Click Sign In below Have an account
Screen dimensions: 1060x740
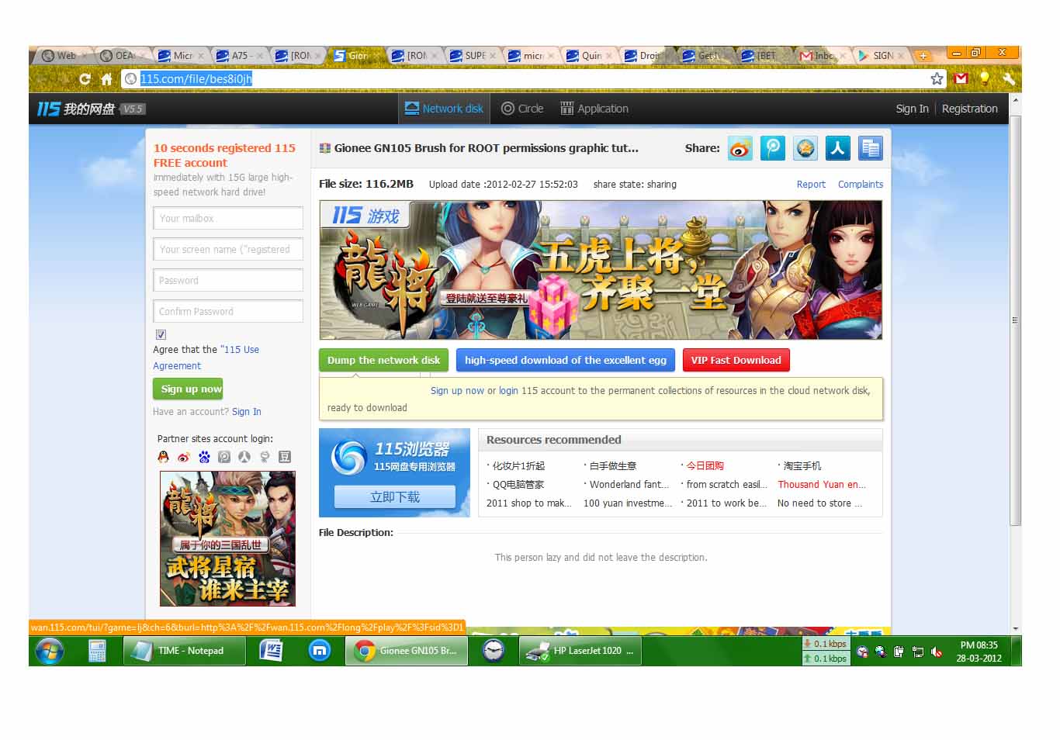pyautogui.click(x=246, y=412)
